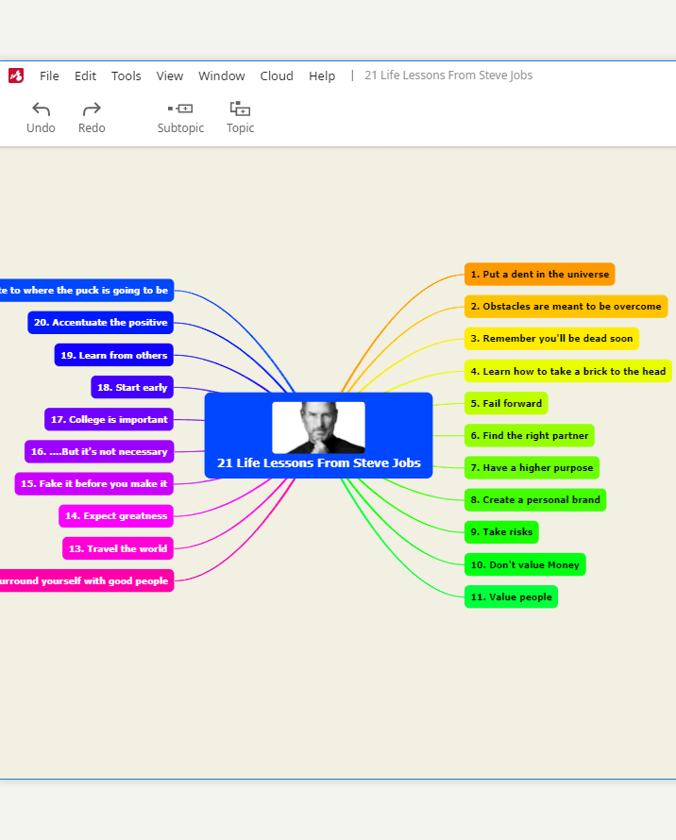
Task: Select topic 'Surround yourself with good people'
Action: tap(87, 580)
